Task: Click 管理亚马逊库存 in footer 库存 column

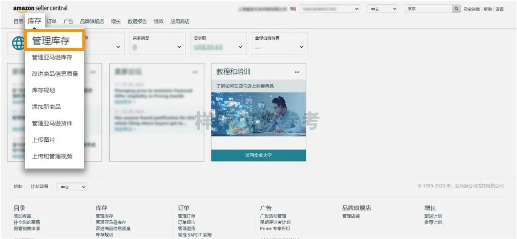Action: [111, 223]
